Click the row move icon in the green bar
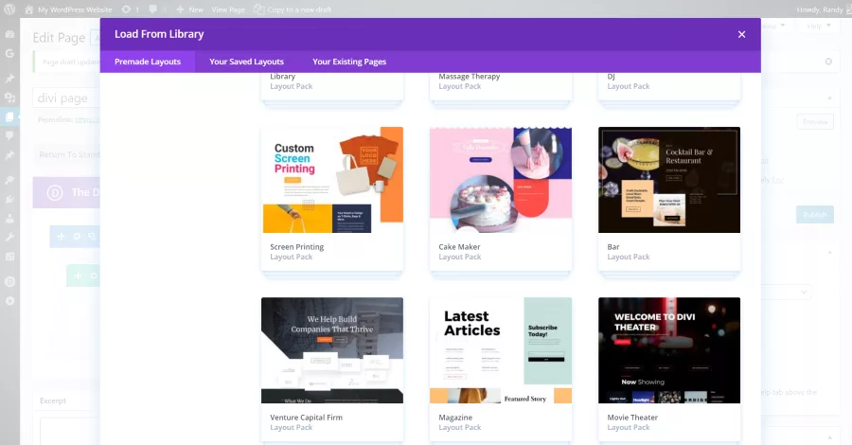This screenshot has width=852, height=445. tap(78, 276)
